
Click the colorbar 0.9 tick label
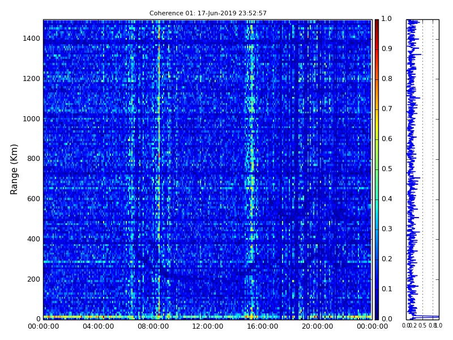point(387,49)
